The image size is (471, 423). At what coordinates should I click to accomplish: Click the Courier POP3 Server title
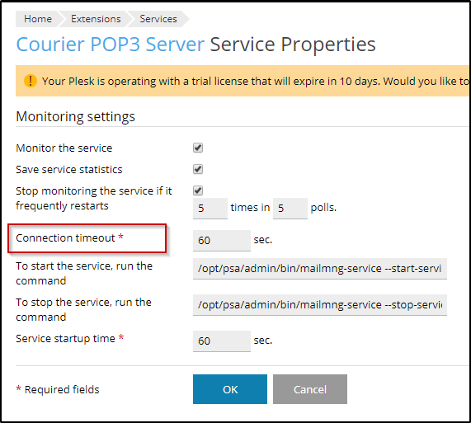tap(111, 45)
